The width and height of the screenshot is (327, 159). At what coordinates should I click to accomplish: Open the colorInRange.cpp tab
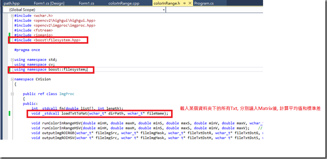coord(124,3)
